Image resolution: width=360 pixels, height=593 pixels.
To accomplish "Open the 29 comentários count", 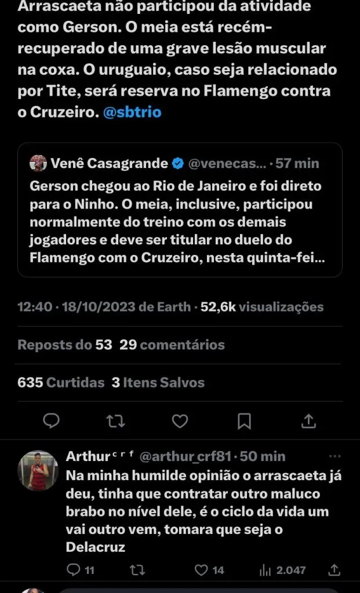I will pyautogui.click(x=172, y=345).
